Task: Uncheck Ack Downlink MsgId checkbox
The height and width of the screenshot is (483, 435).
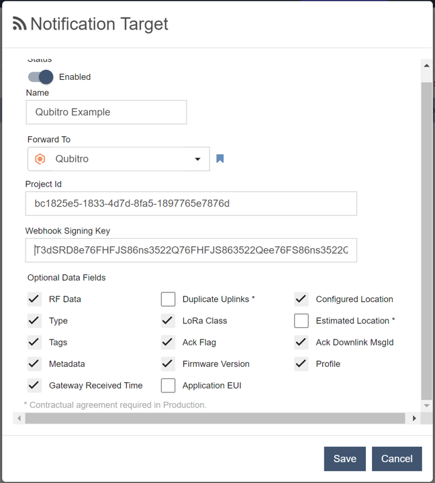Action: [x=301, y=342]
